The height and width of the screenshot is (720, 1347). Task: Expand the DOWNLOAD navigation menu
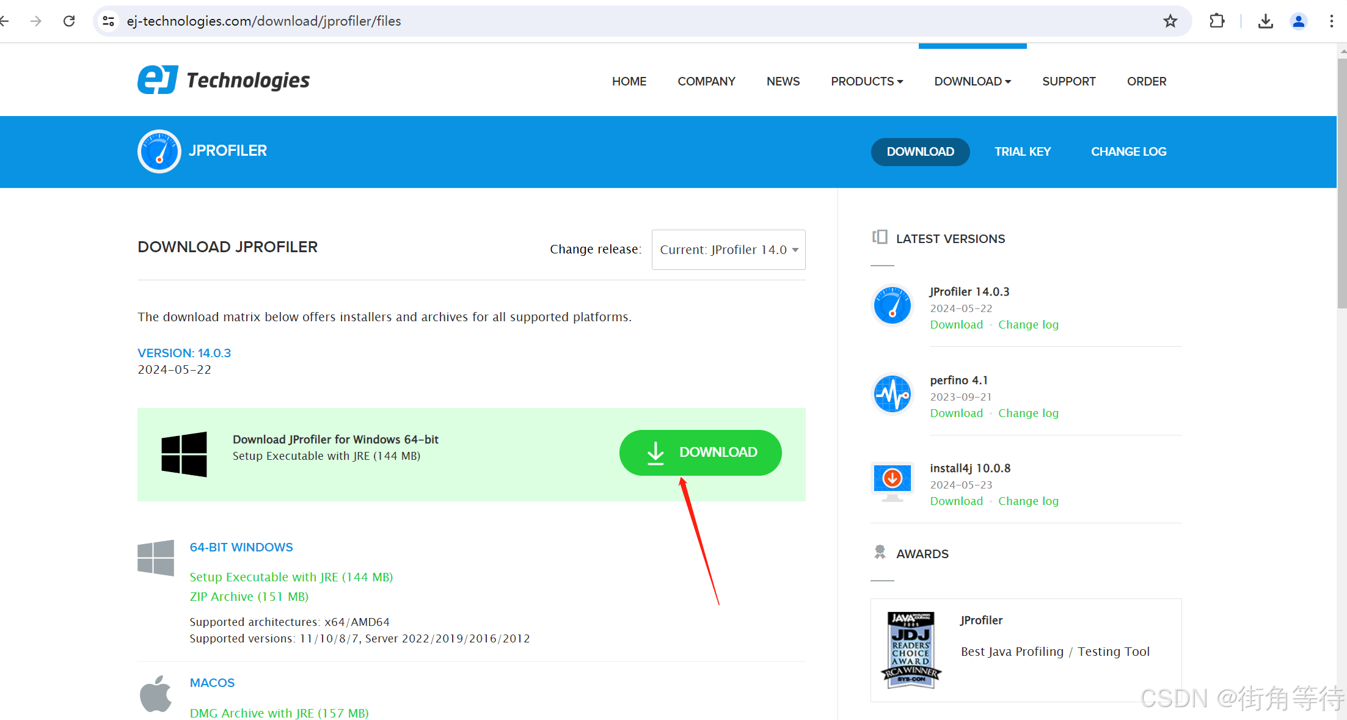click(x=972, y=80)
